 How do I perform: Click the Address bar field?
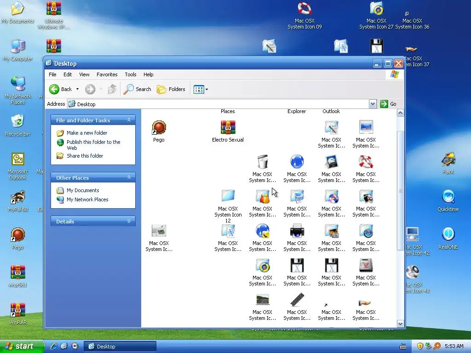pyautogui.click(x=218, y=104)
